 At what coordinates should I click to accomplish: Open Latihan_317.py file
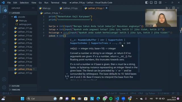[25, 73]
